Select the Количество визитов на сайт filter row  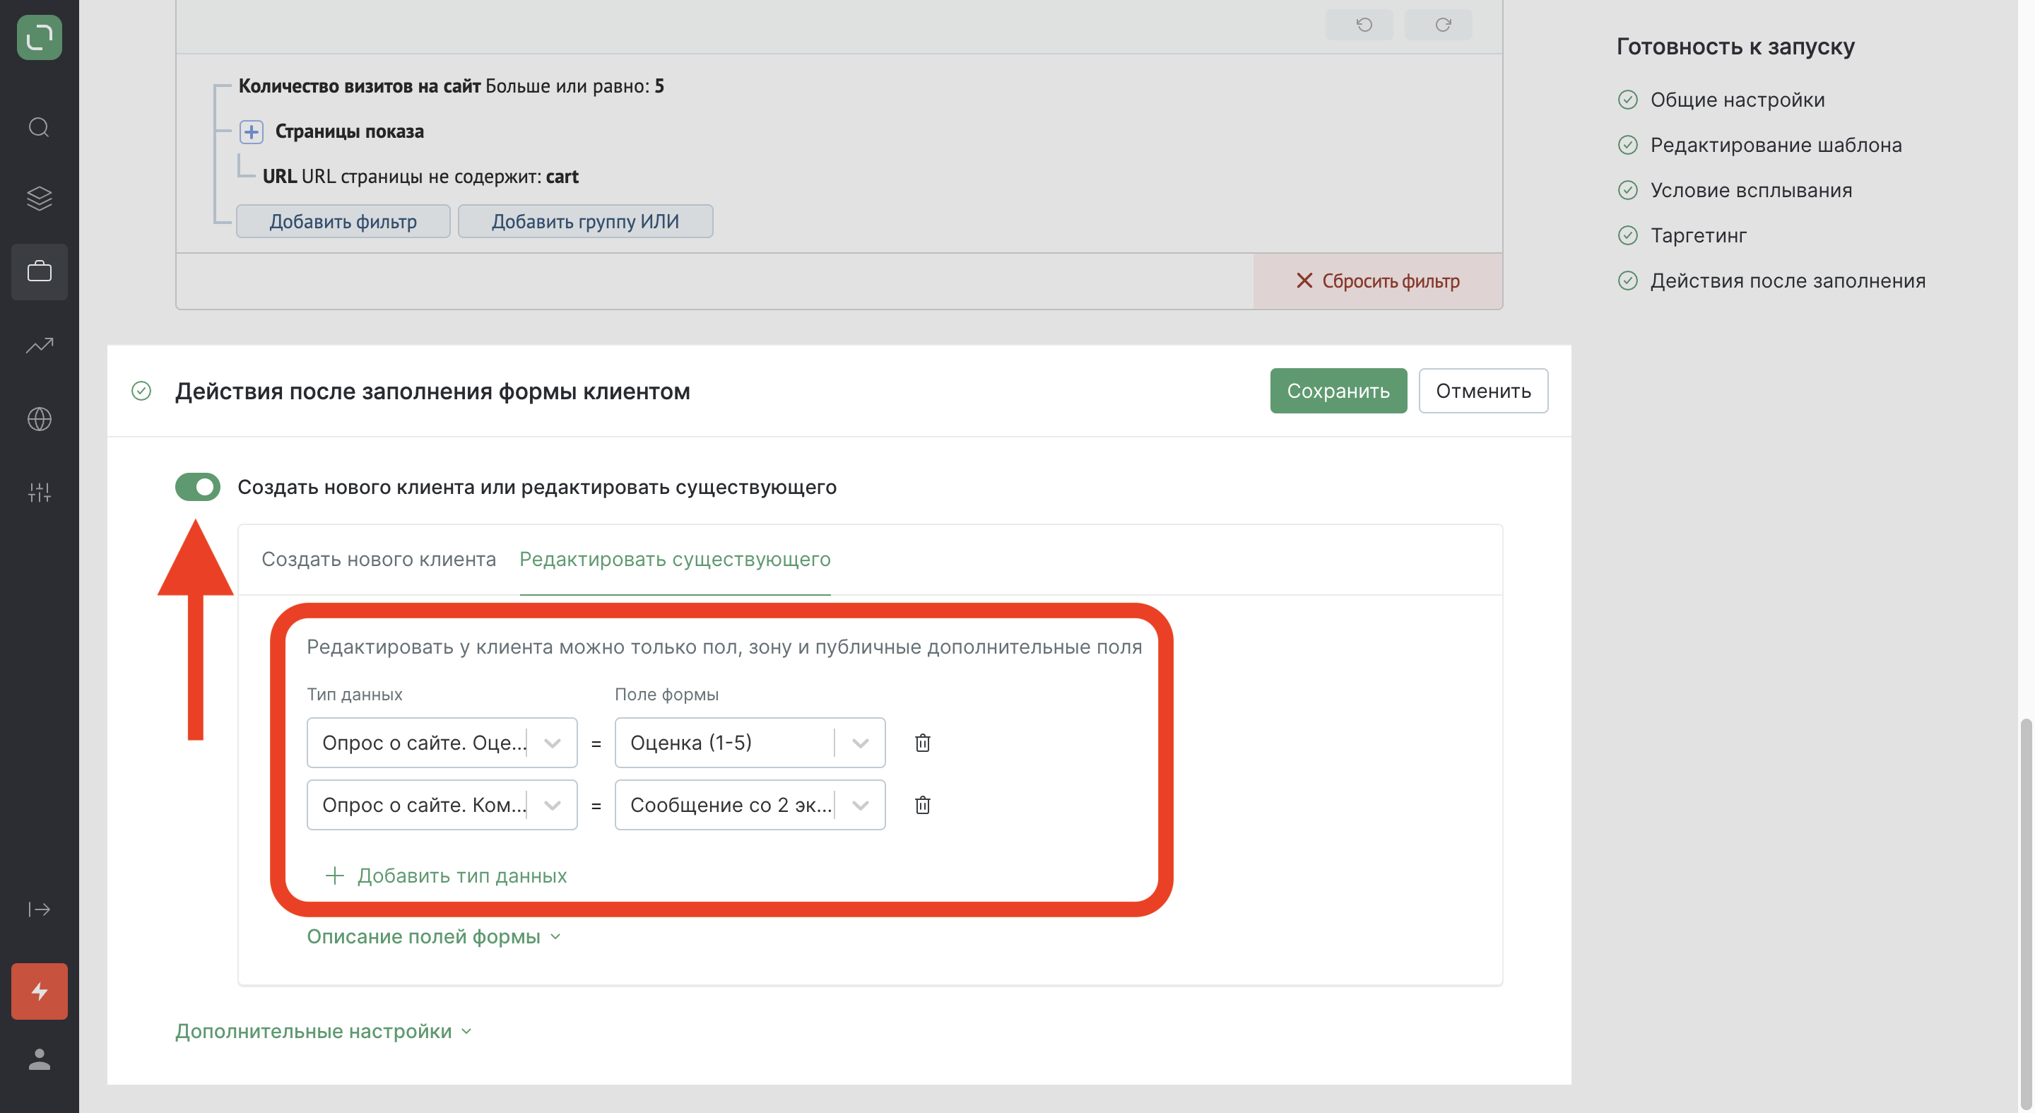click(x=451, y=86)
